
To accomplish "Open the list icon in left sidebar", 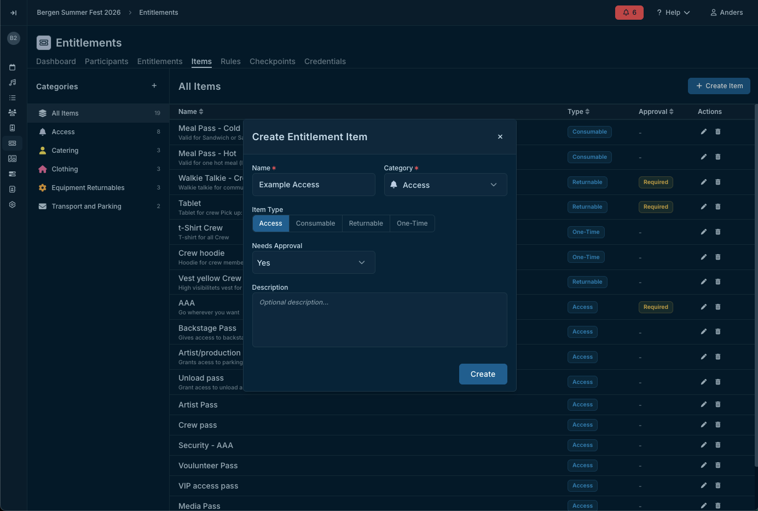I will [x=13, y=98].
